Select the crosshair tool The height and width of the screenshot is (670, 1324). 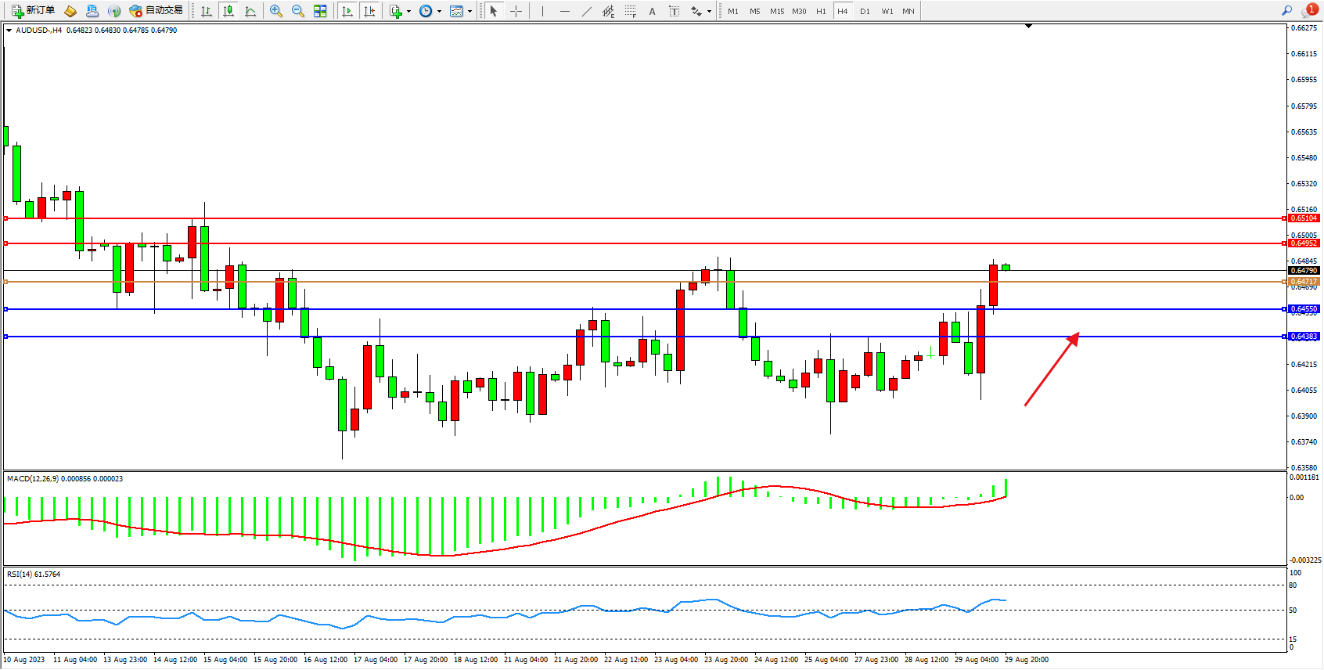click(516, 11)
